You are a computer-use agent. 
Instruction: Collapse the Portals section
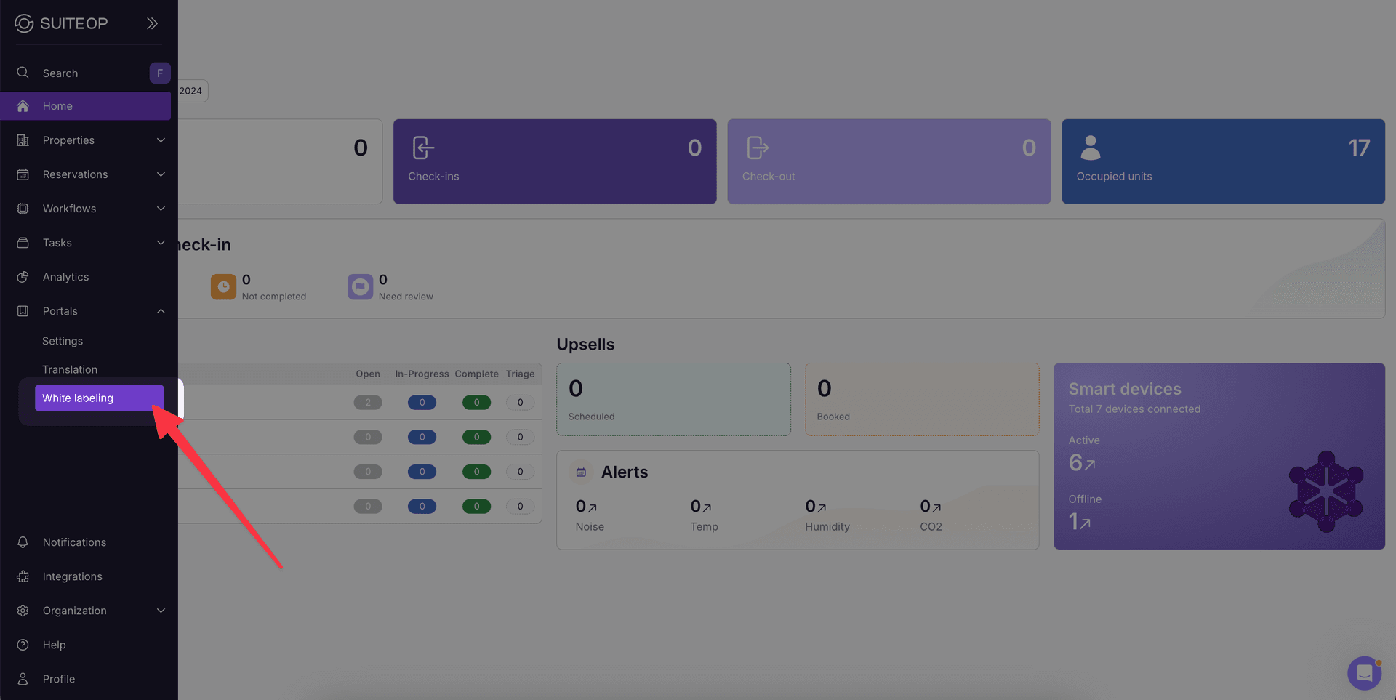click(x=161, y=310)
